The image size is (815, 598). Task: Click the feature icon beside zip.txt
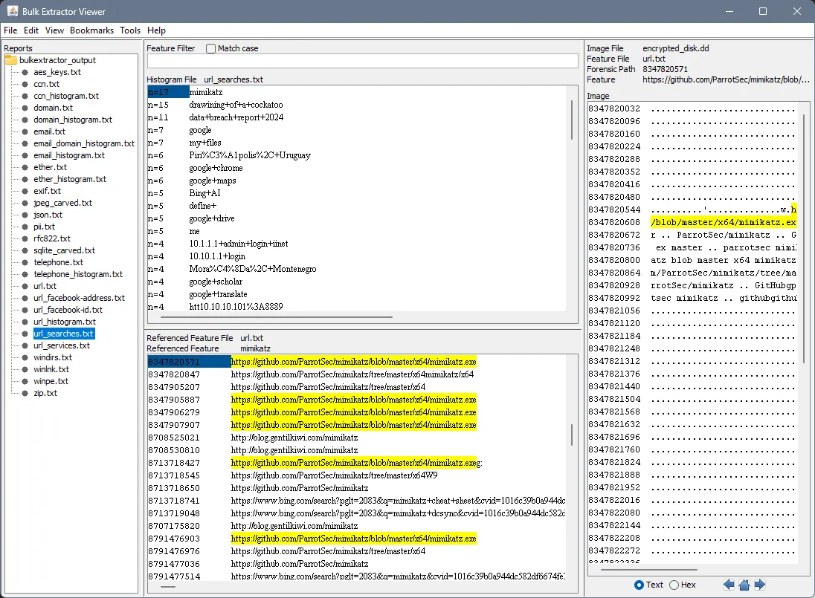(x=26, y=393)
